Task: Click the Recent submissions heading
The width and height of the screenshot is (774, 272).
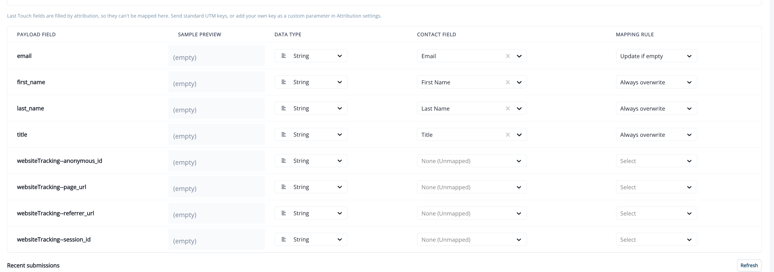Action: (33, 266)
